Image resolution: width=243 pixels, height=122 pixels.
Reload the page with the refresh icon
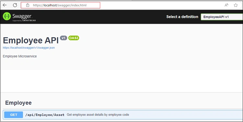(x=15, y=5)
